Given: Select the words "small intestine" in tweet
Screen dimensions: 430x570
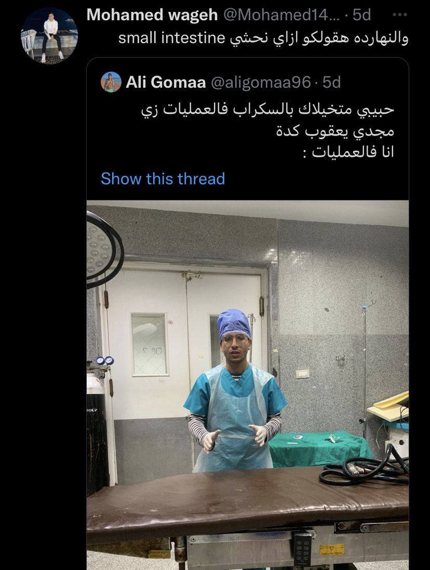Looking at the screenshot, I should (x=172, y=38).
